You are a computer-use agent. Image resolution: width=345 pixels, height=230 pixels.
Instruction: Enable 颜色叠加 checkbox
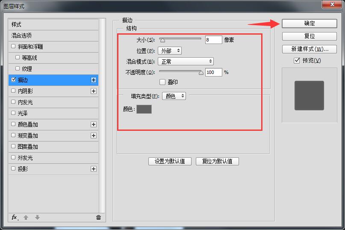(13, 124)
